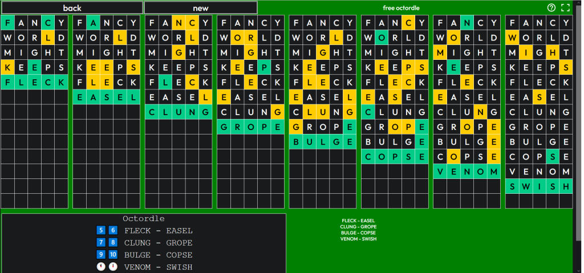Click the free octordle title text
Image resolution: width=584 pixels, height=273 pixels.
click(401, 8)
